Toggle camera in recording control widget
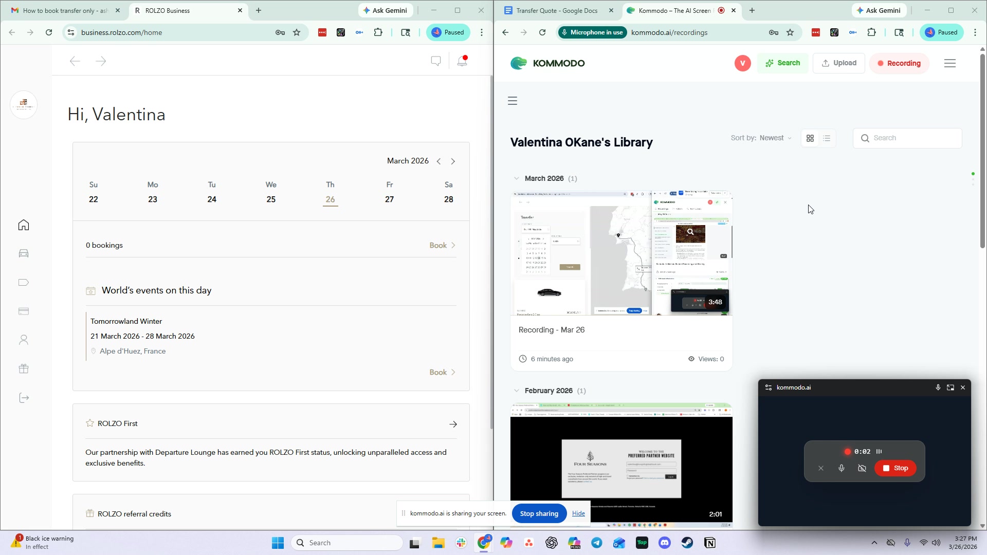 click(x=862, y=468)
